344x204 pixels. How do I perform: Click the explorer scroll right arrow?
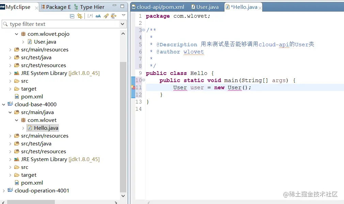(x=116, y=202)
